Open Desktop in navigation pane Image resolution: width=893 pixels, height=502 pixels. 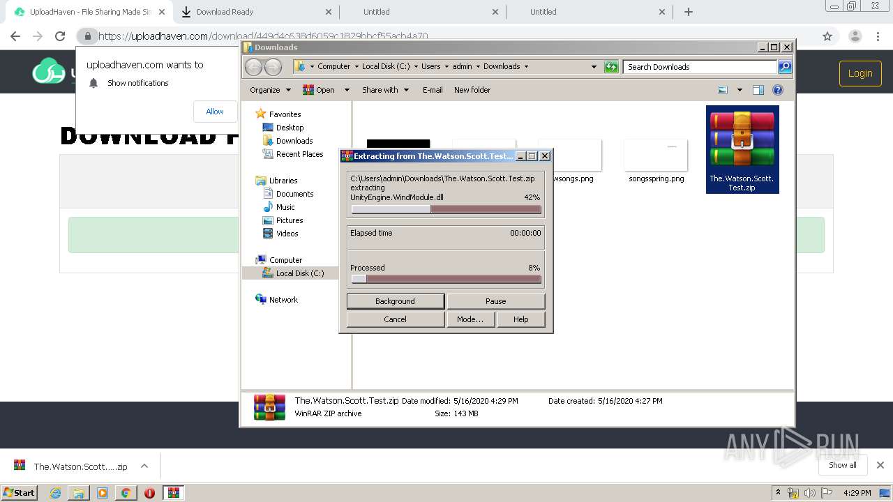tap(290, 128)
